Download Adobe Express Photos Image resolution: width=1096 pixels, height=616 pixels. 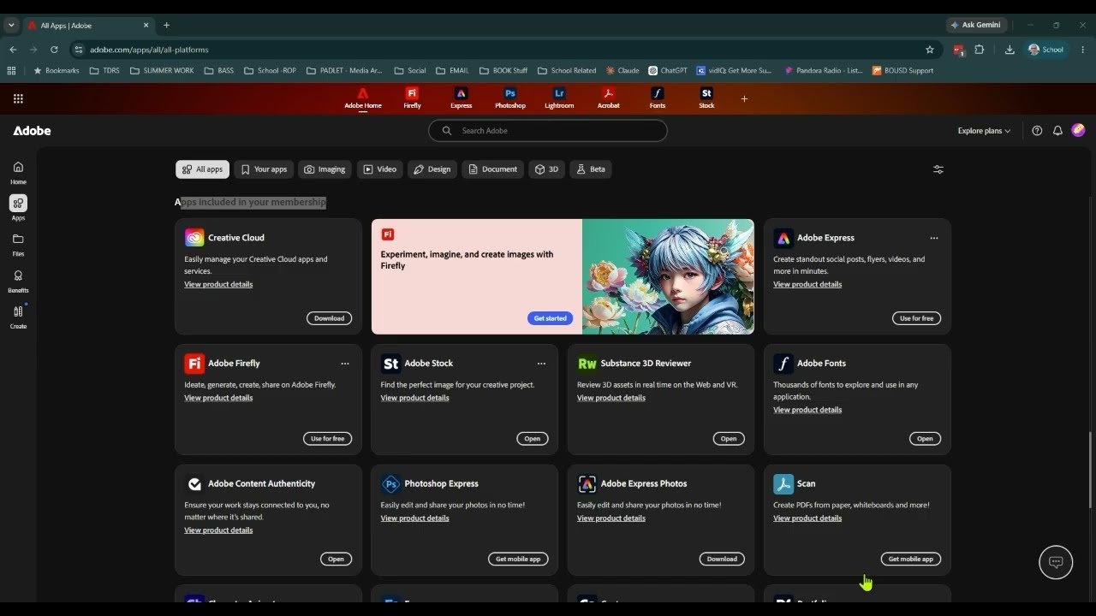(x=722, y=560)
